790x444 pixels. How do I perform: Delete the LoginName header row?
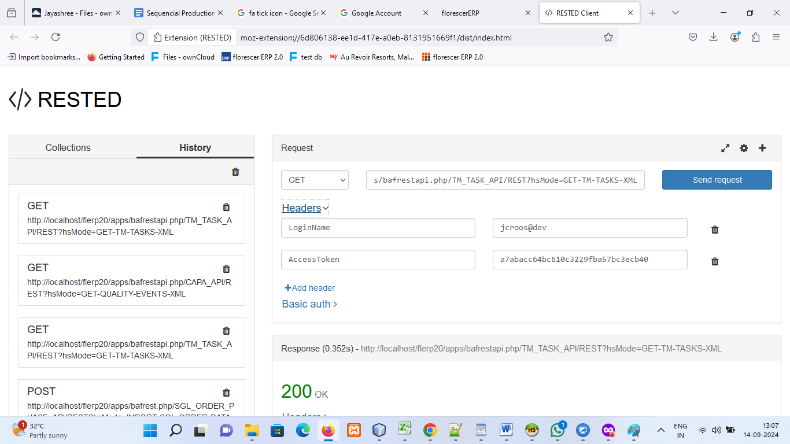click(x=715, y=230)
